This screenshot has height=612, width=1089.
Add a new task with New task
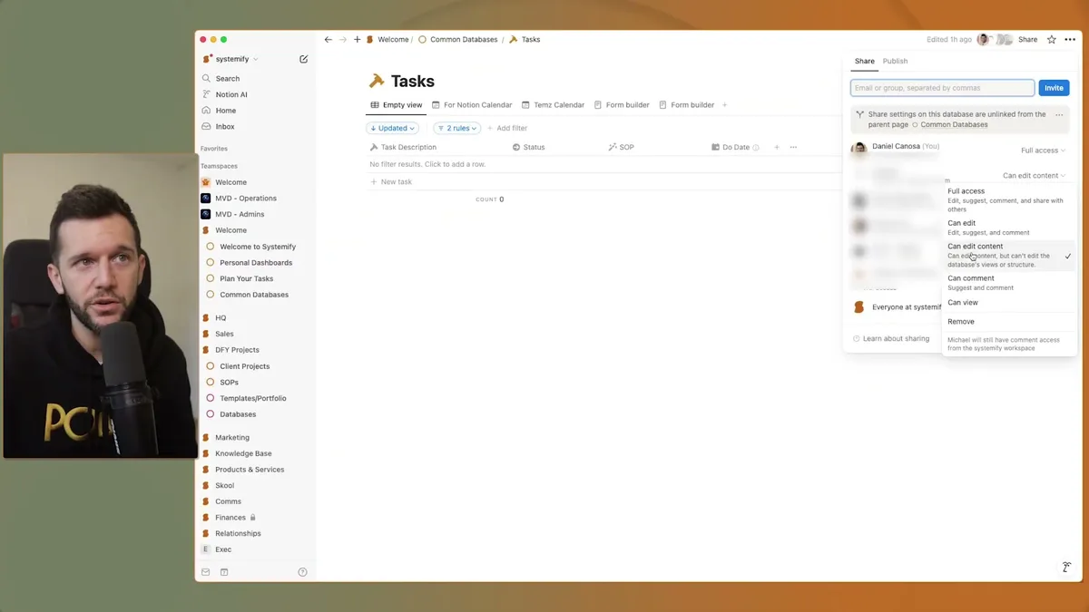pyautogui.click(x=396, y=181)
